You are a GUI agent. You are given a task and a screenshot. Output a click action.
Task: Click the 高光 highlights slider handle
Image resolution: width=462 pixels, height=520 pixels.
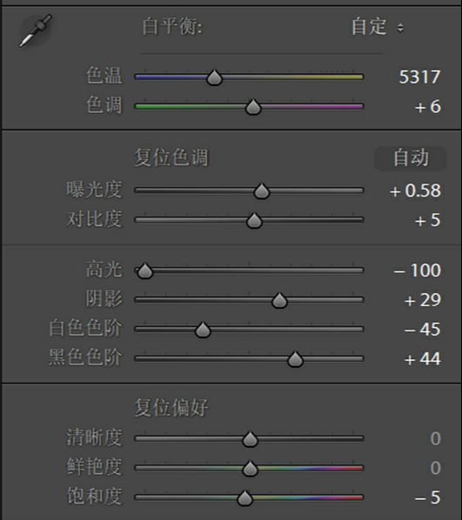point(145,270)
